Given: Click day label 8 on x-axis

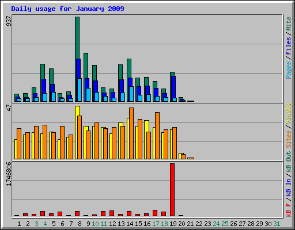Looking at the screenshot, I should [x=80, y=224].
